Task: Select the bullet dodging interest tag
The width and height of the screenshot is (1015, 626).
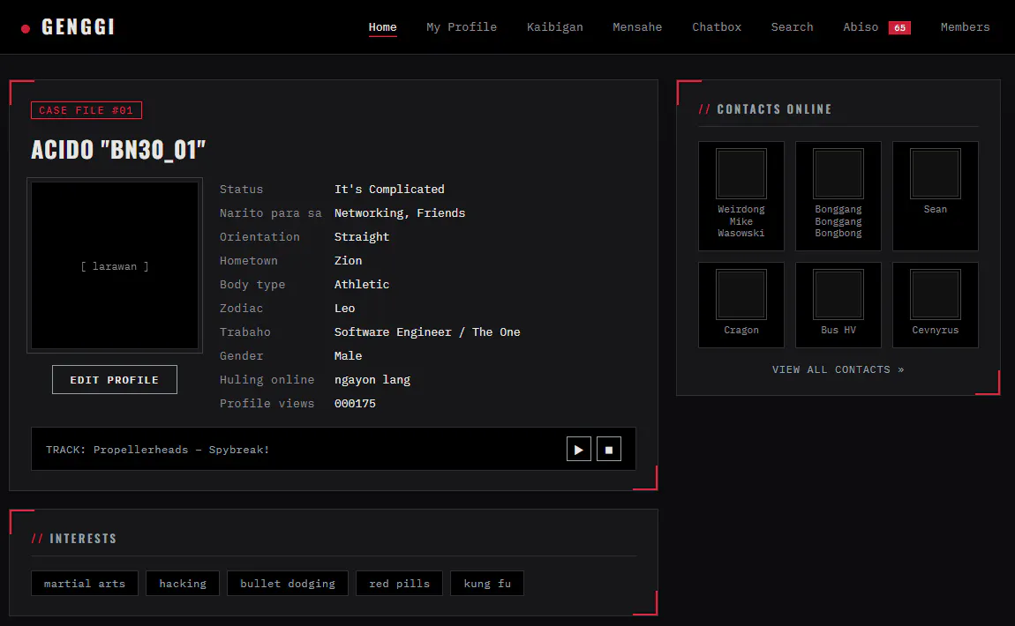Action: pyautogui.click(x=288, y=584)
